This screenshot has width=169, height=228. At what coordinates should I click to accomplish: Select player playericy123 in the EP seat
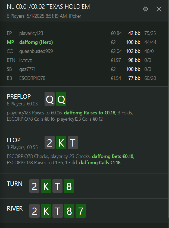[31, 33]
